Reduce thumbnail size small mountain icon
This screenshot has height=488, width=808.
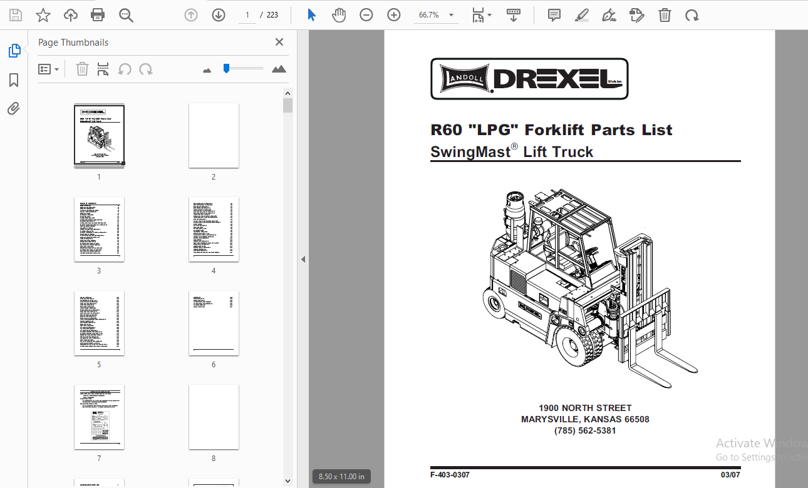(207, 70)
